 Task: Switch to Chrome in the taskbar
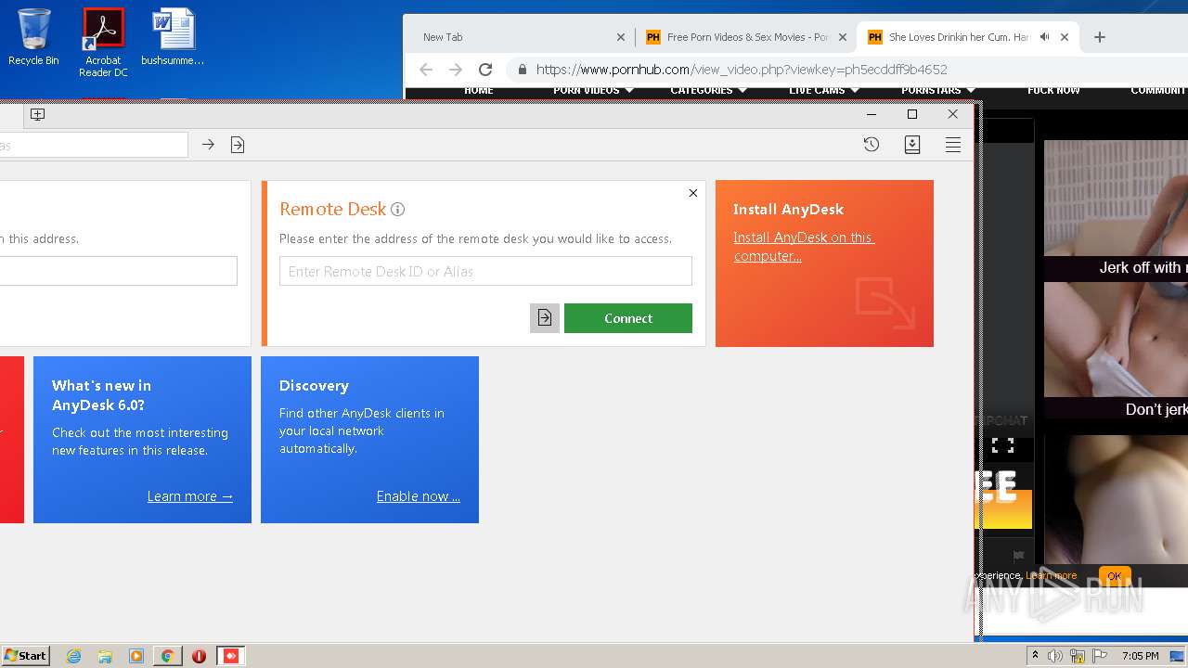[x=167, y=656]
